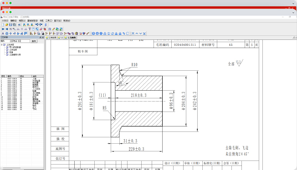Click the R10 radius label on the drawing

click(134, 65)
